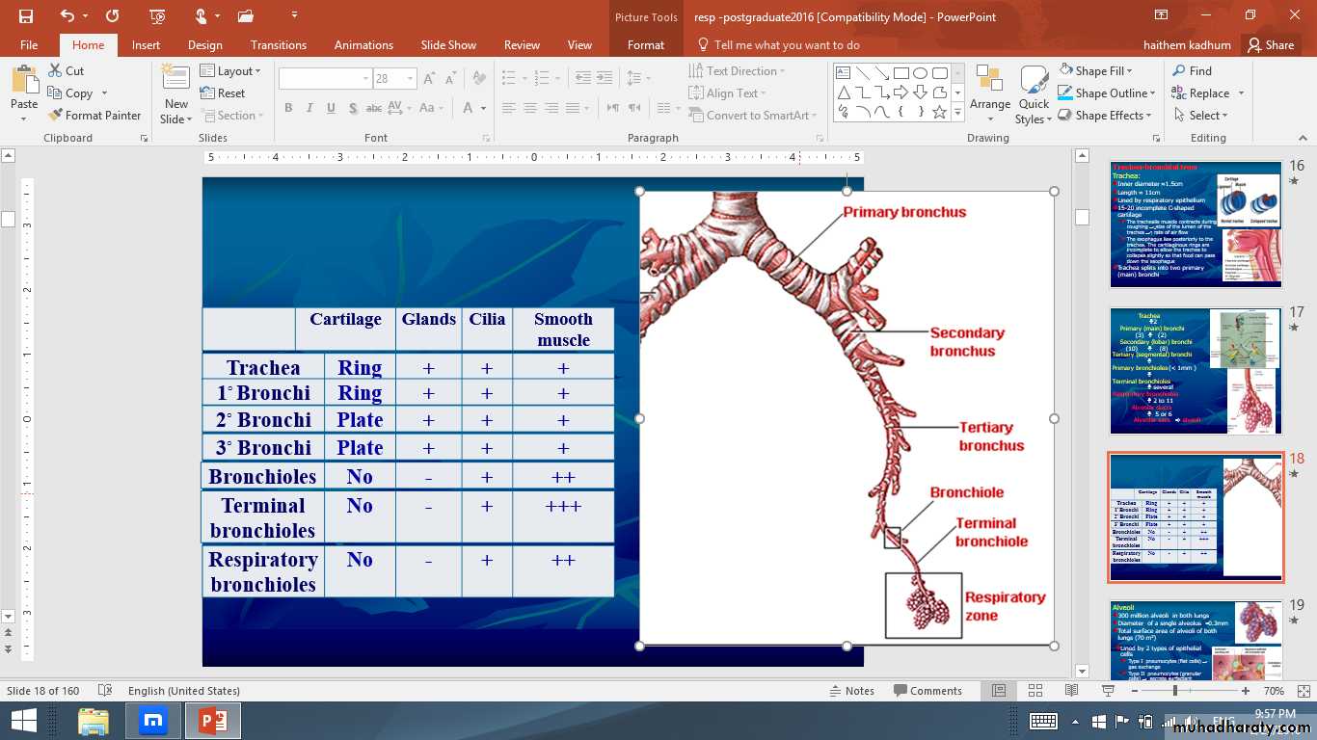Select slide 17 thumbnail

click(1196, 371)
